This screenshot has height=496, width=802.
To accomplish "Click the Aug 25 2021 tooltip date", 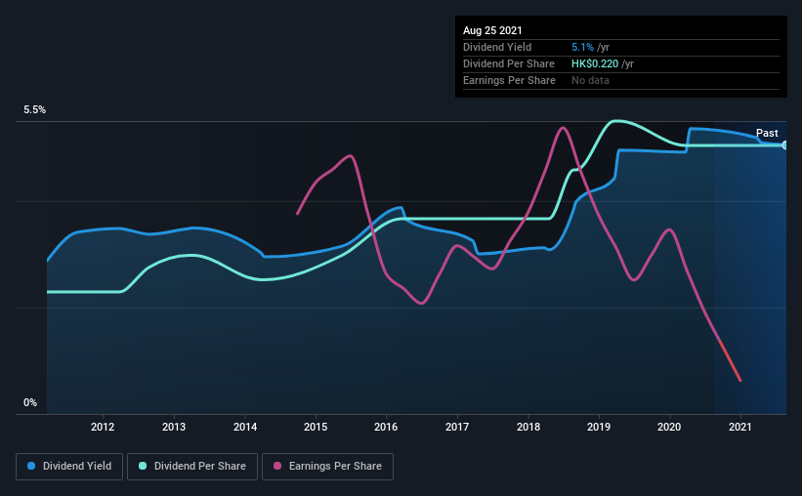I will pyautogui.click(x=492, y=30).
